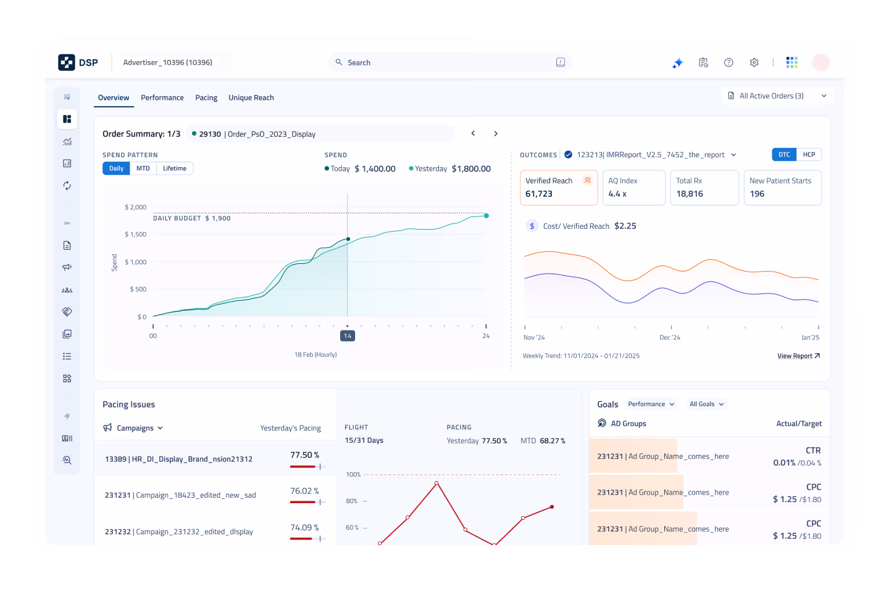Open the magnifier insights sidebar icon
The height and width of the screenshot is (592, 889).
tap(67, 460)
